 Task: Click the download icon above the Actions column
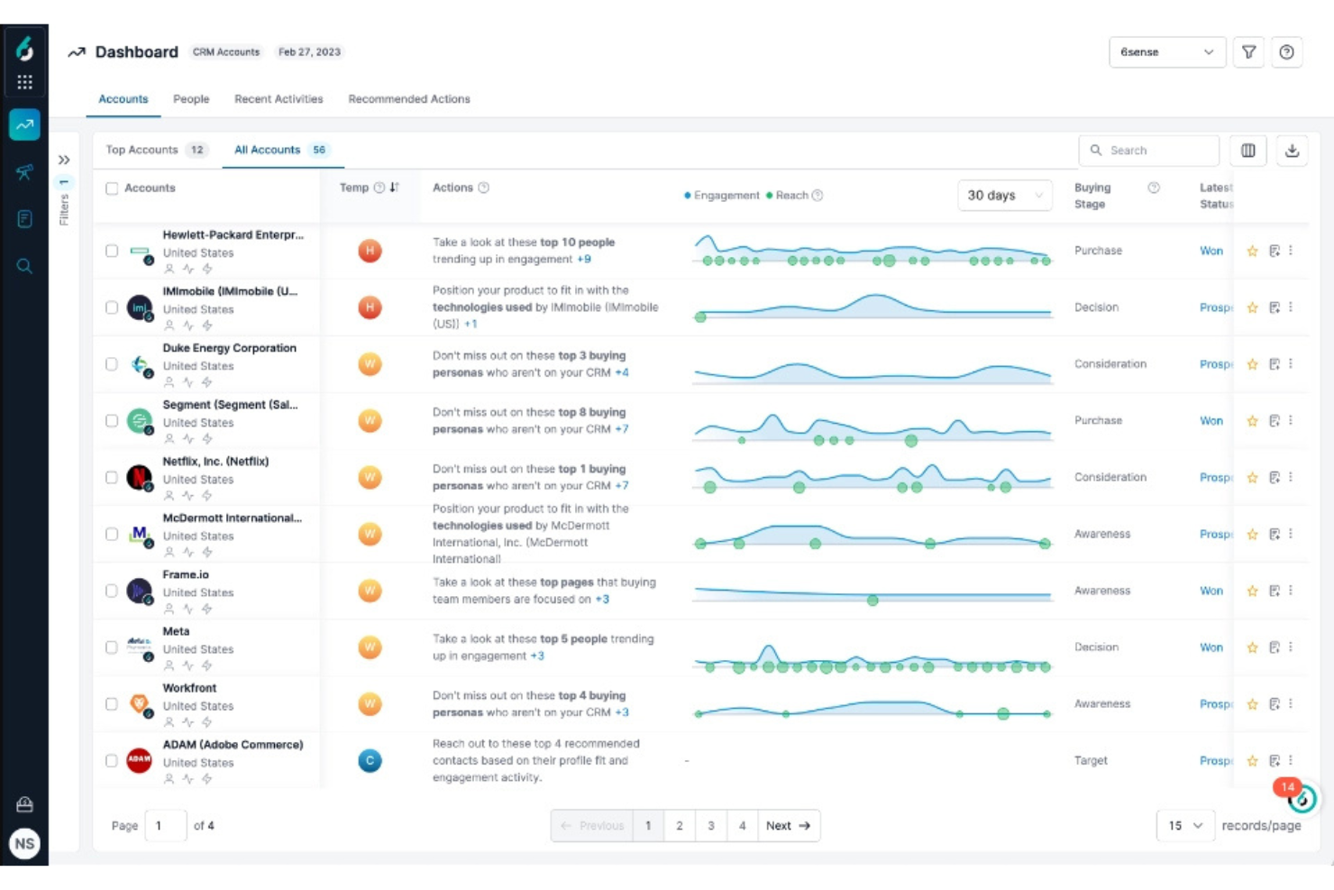tap(1293, 151)
